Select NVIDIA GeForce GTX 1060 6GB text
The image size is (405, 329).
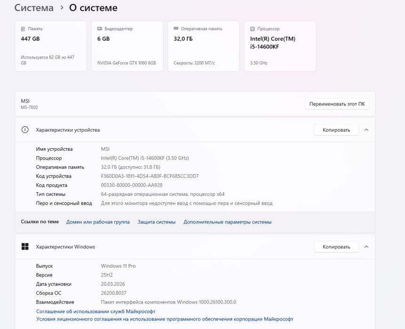click(x=127, y=63)
